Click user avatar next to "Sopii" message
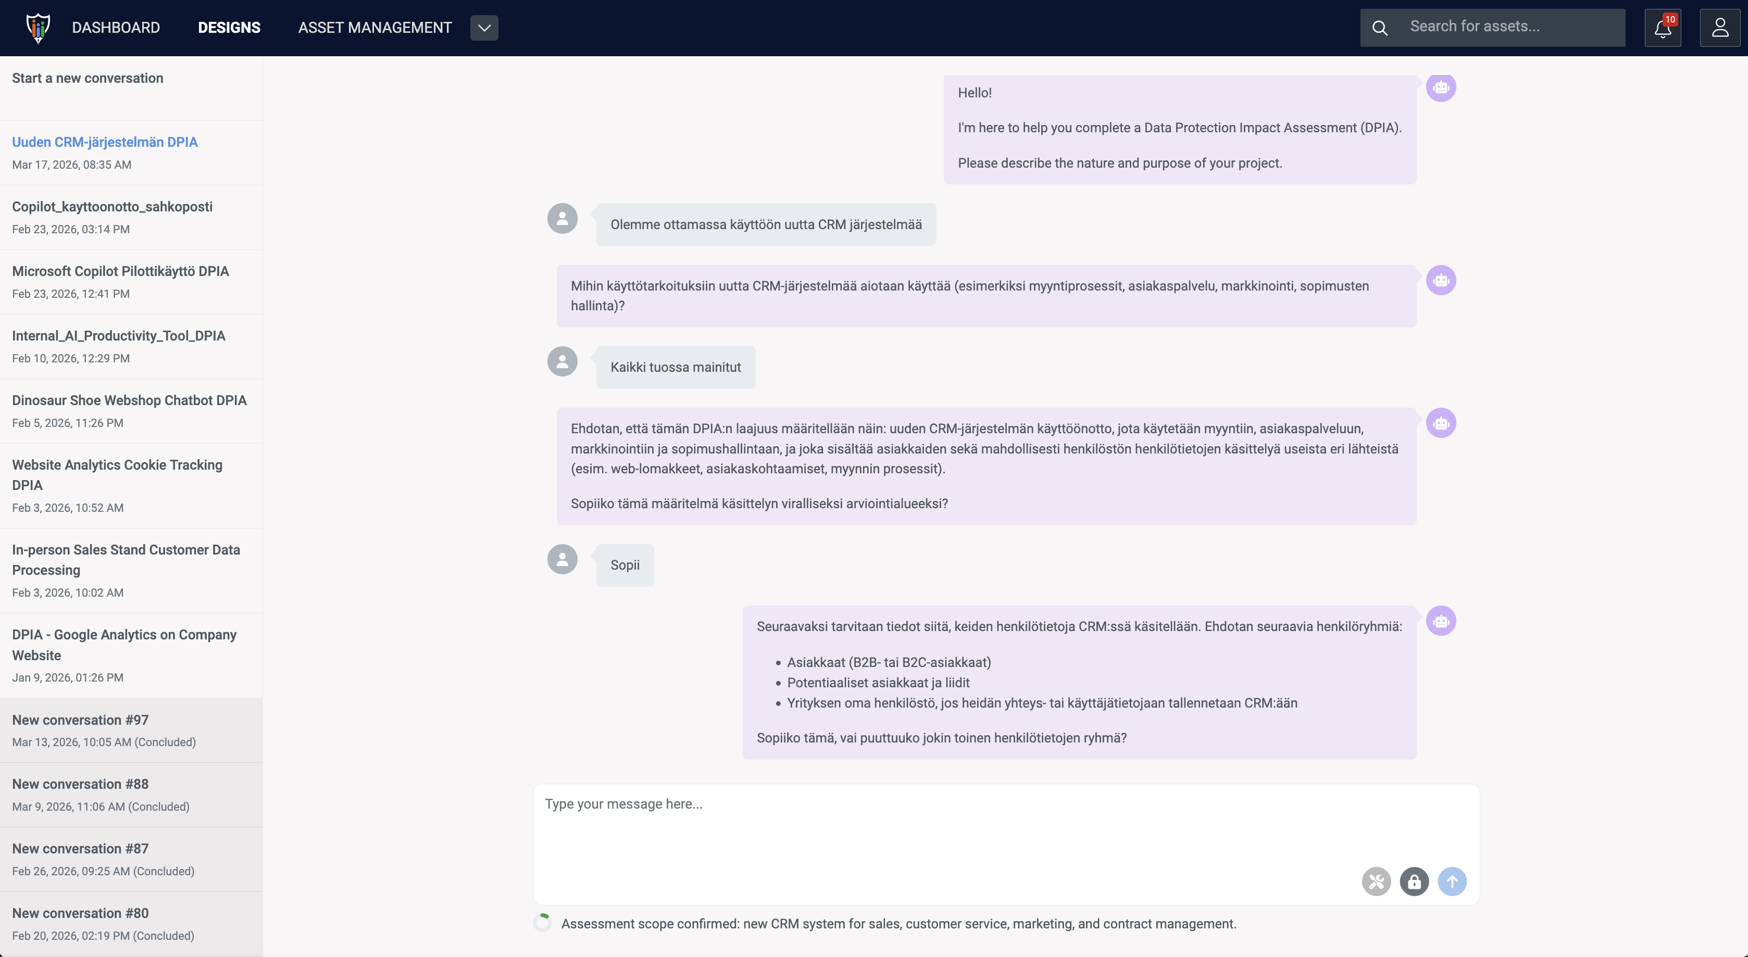The image size is (1748, 957). [x=562, y=560]
